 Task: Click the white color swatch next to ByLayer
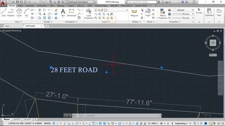[175, 10]
